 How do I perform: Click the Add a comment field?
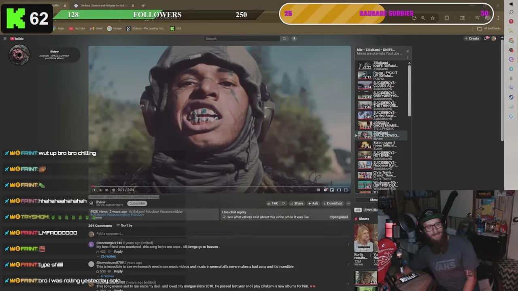222,234
